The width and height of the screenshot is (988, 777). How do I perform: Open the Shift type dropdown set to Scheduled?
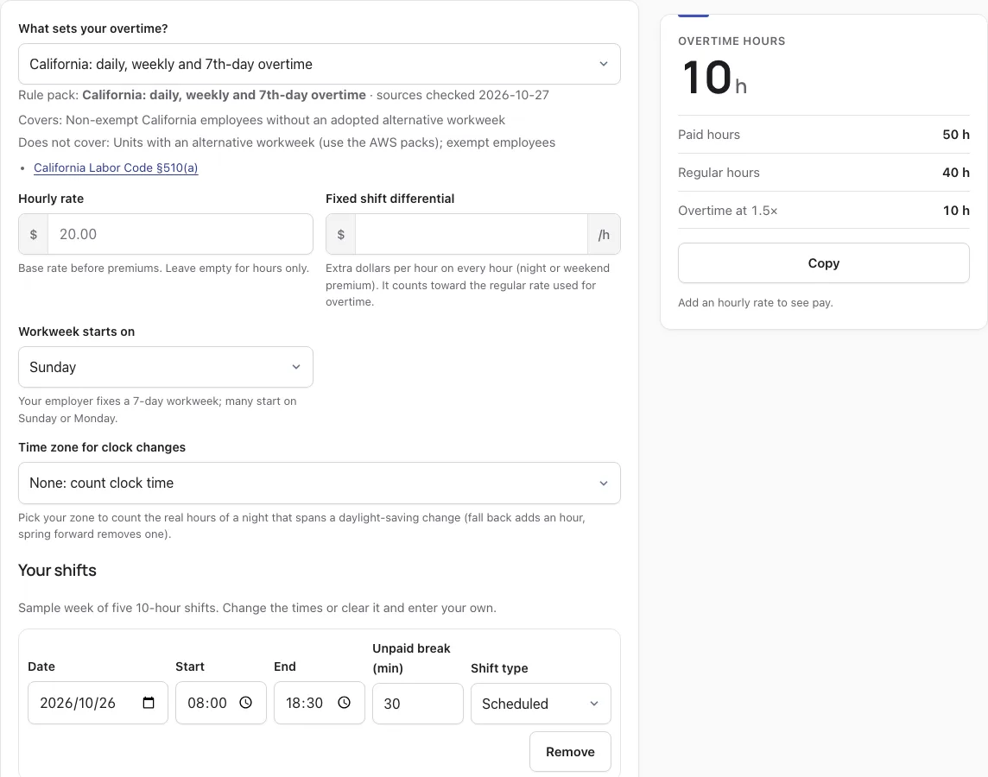coord(541,704)
